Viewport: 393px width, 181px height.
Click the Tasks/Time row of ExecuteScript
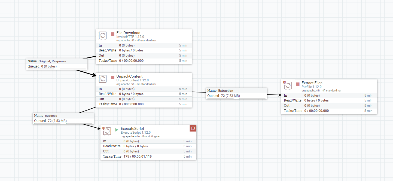tap(148, 157)
